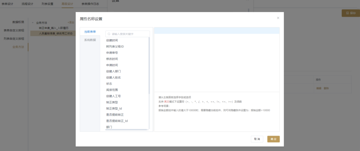Switch to the 当前表单 tab
The height and width of the screenshot is (151, 360).
tap(90, 32)
